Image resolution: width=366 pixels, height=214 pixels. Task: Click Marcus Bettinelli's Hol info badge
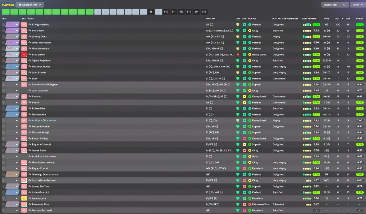[24, 211]
